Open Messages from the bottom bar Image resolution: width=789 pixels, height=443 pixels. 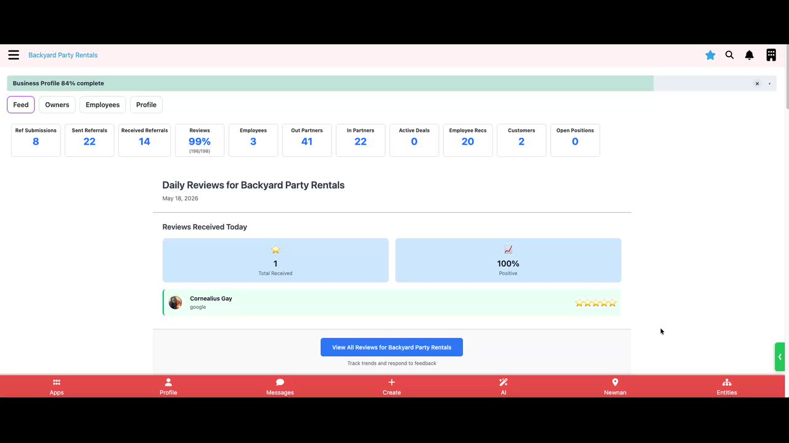click(x=280, y=386)
